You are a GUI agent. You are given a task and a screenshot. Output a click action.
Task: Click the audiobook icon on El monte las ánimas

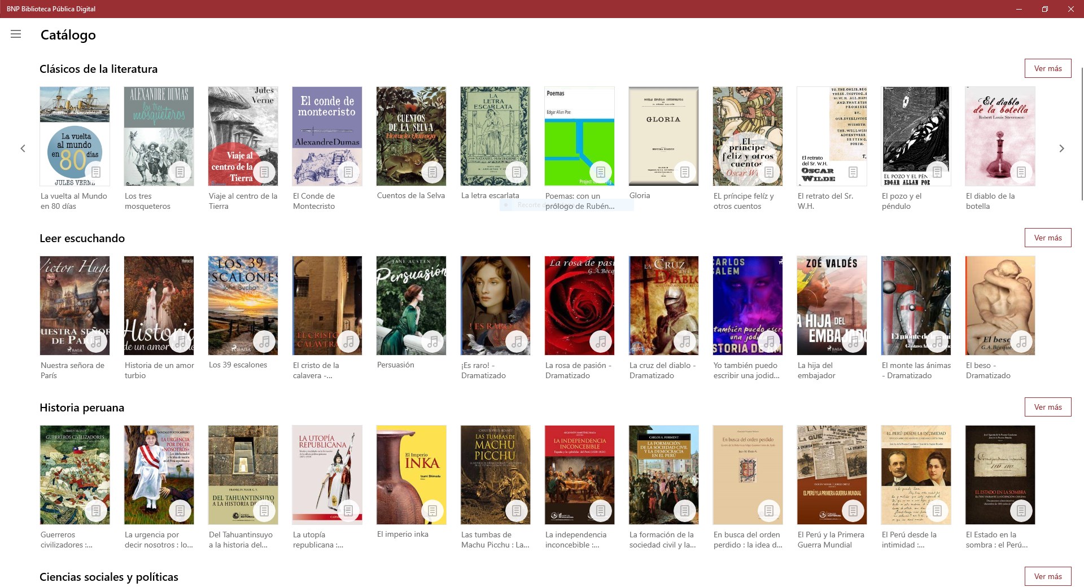(x=937, y=341)
